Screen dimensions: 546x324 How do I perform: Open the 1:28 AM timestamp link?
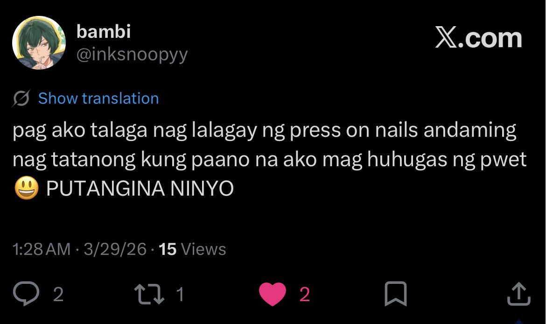pos(42,249)
